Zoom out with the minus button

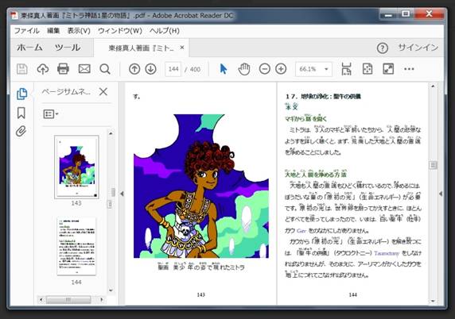(265, 69)
